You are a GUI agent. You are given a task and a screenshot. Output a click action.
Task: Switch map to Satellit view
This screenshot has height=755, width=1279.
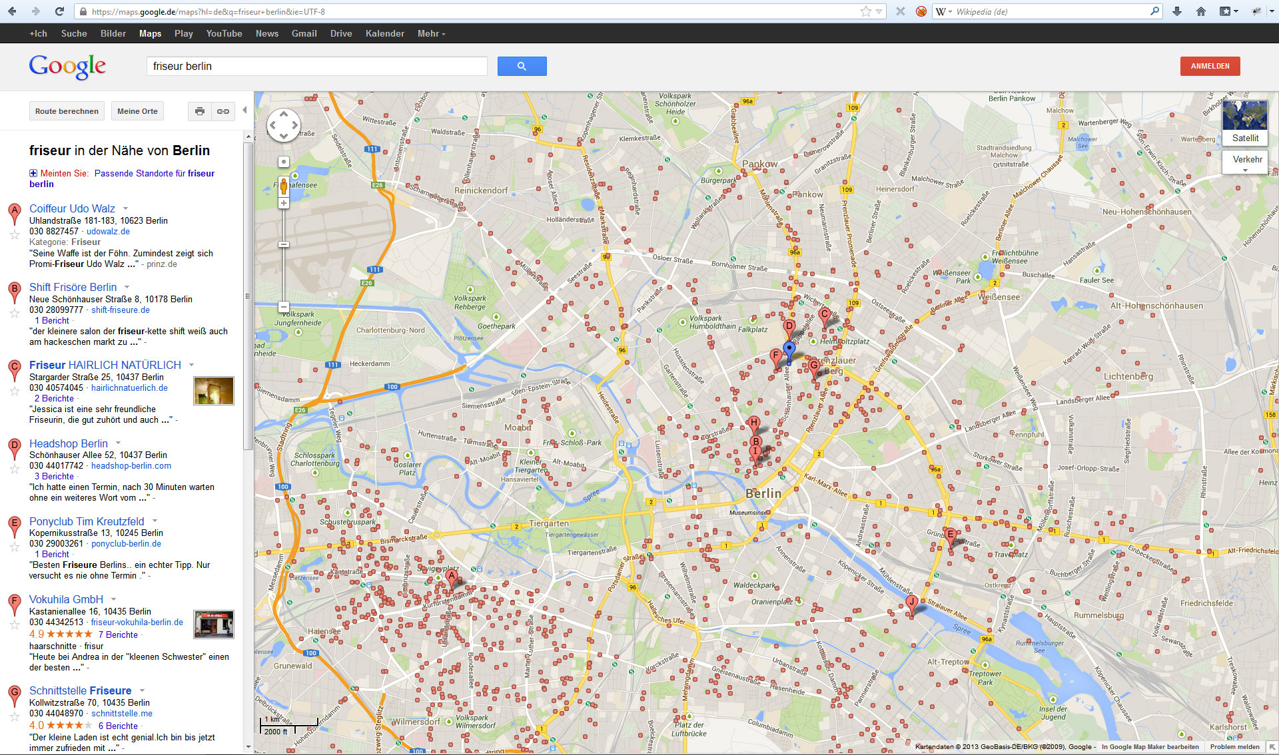click(x=1245, y=123)
